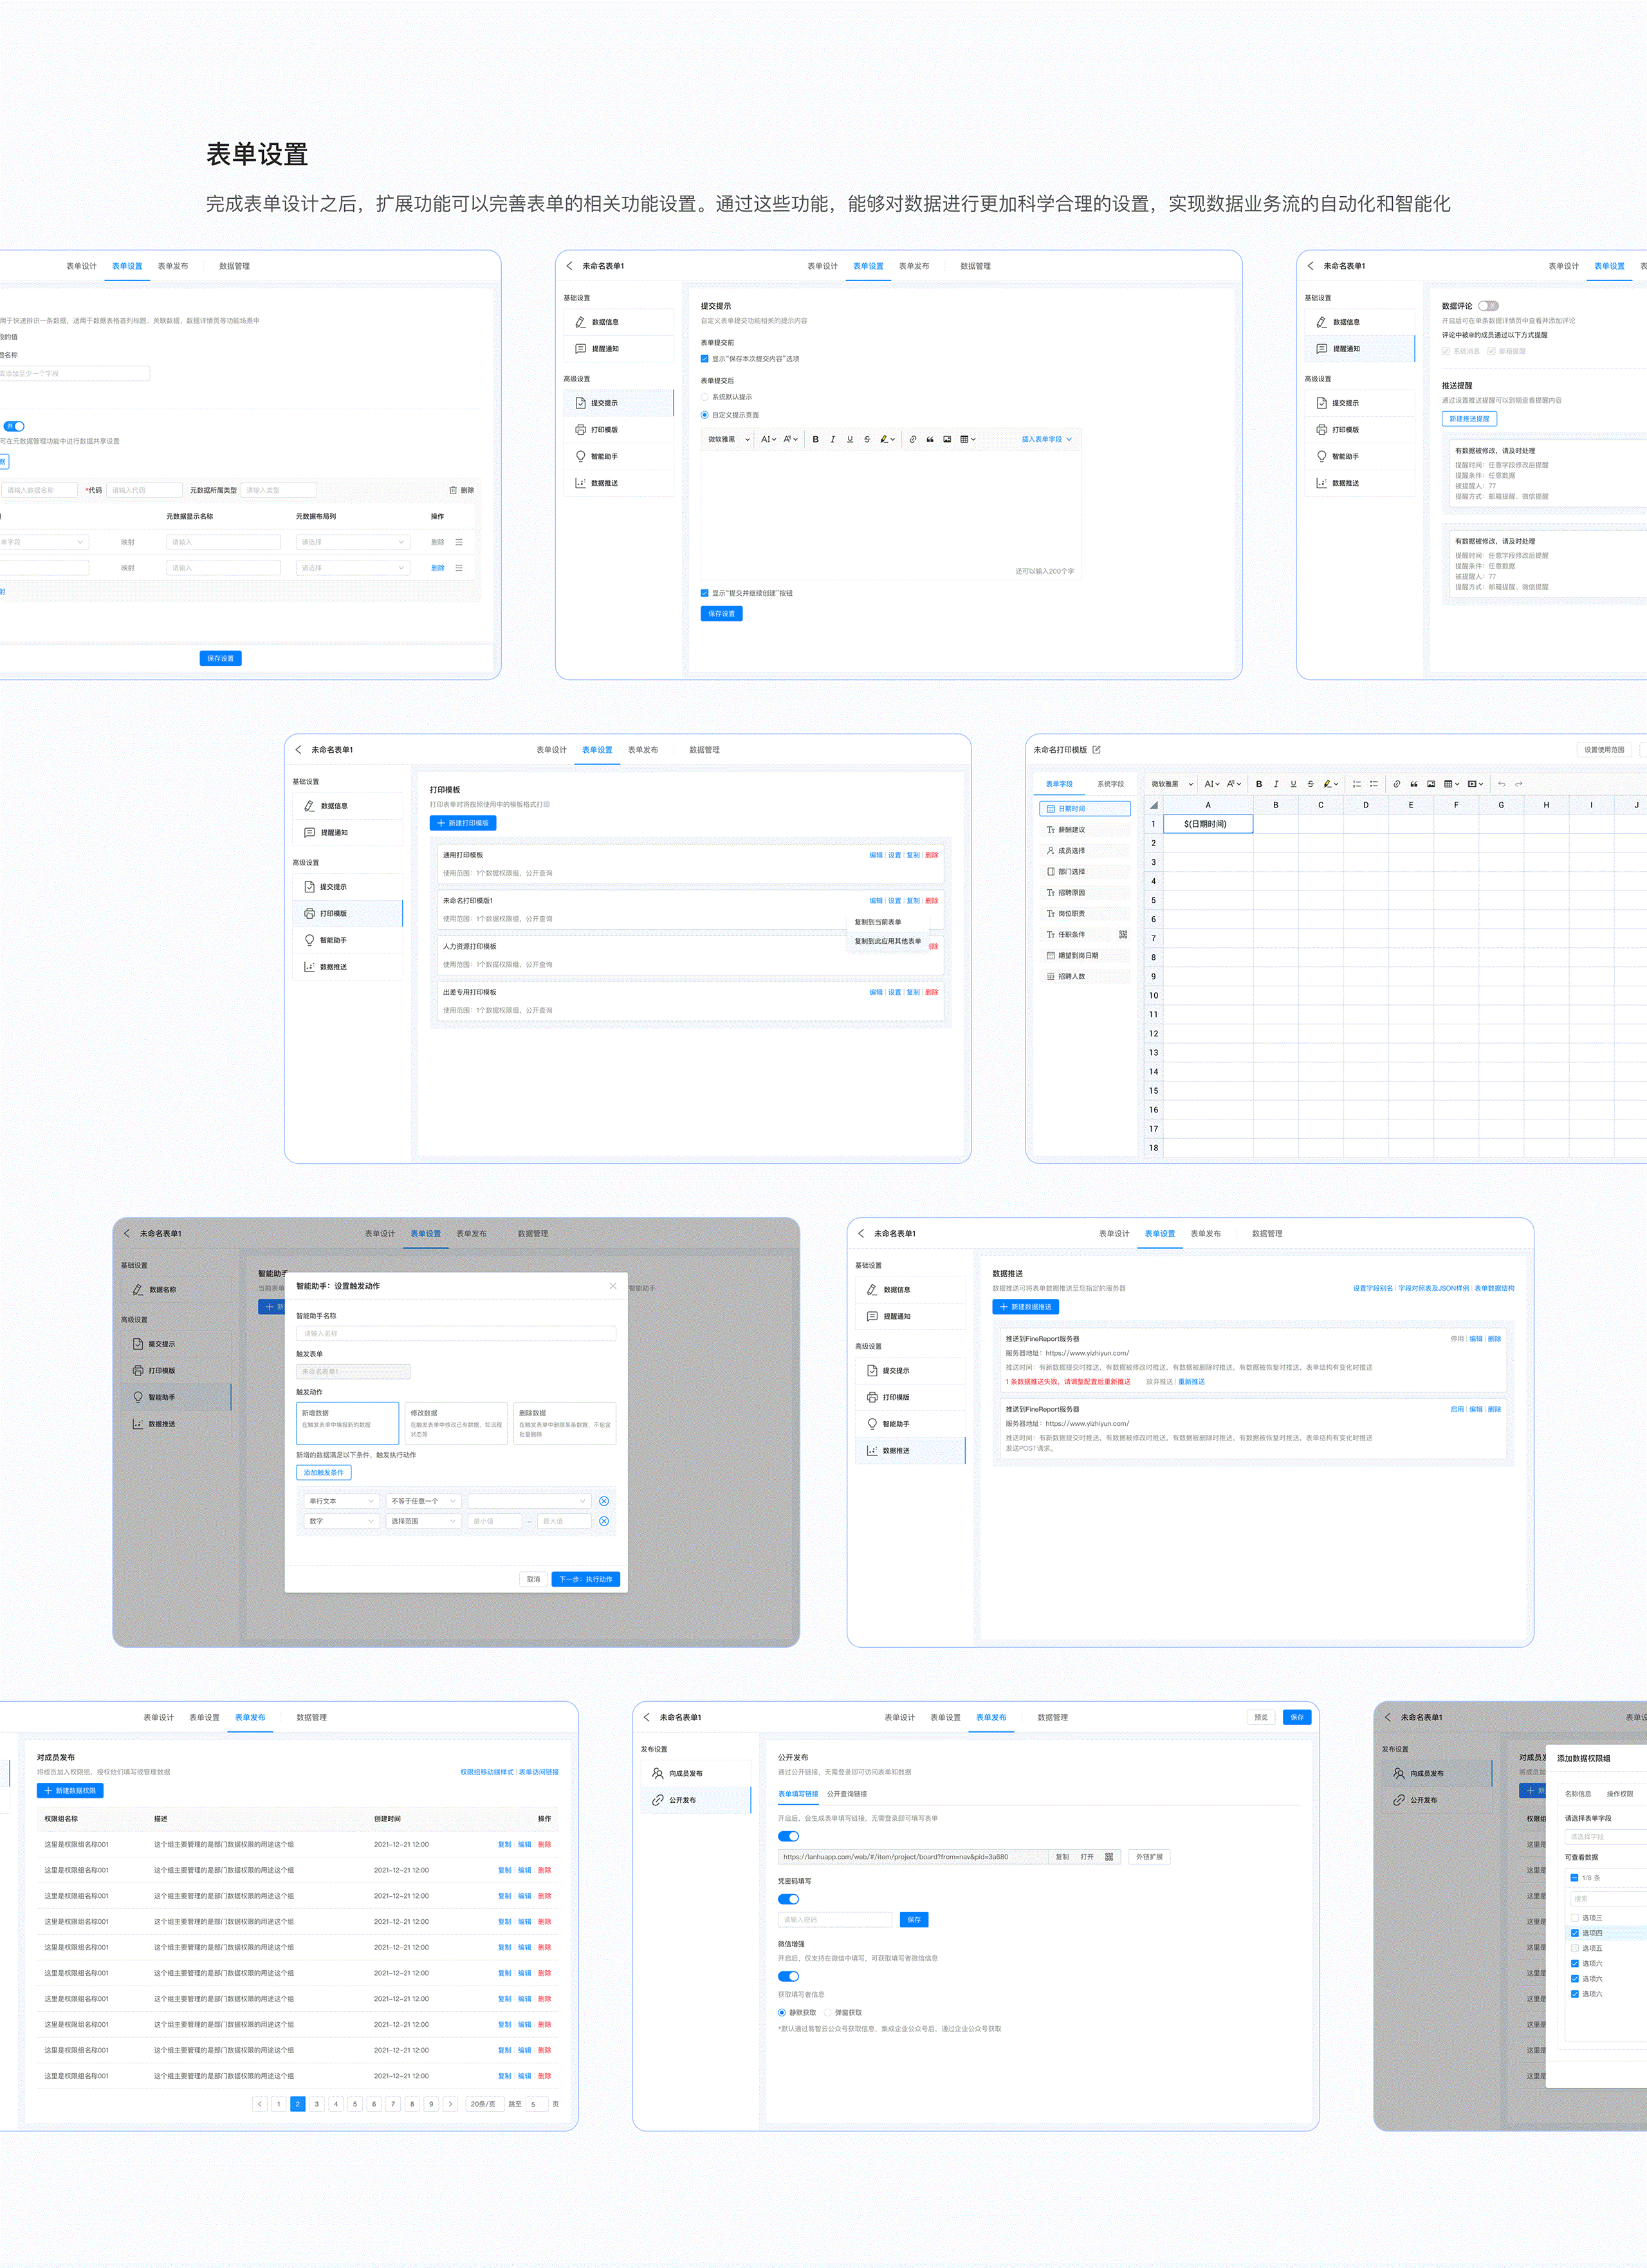1647x2268 pixels.
Task: Open the 单行文本 field dropdown
Action: point(341,1501)
